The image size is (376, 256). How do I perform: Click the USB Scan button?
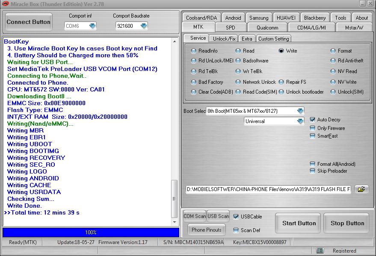[x=218, y=216]
